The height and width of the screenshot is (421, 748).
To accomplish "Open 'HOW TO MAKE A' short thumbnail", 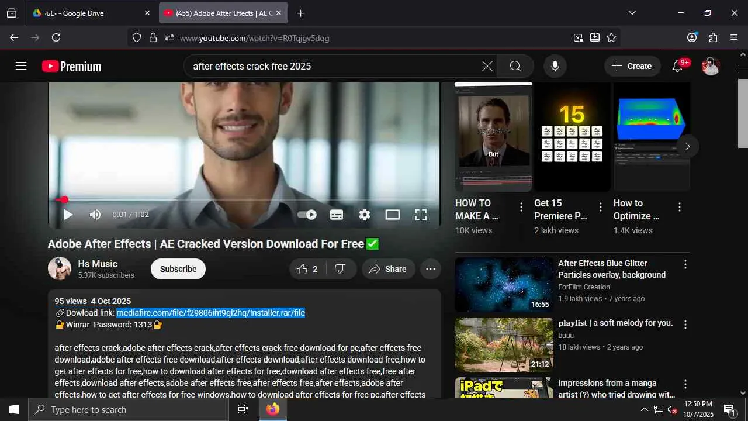I will [x=493, y=137].
